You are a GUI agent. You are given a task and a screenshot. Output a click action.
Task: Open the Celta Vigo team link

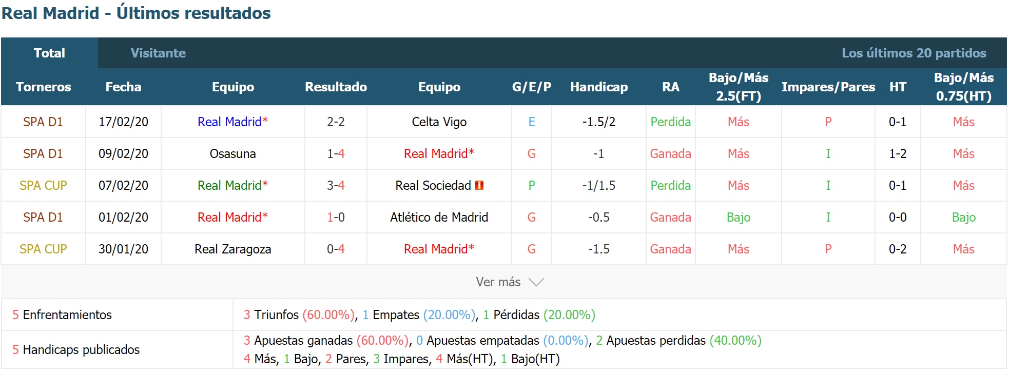(x=439, y=122)
